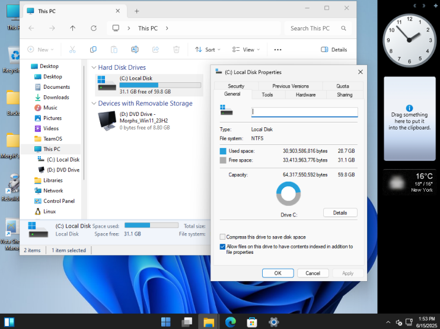Screen dimensions: 440x329
Task: Switch to the Previous Versions tab
Action: (291, 86)
